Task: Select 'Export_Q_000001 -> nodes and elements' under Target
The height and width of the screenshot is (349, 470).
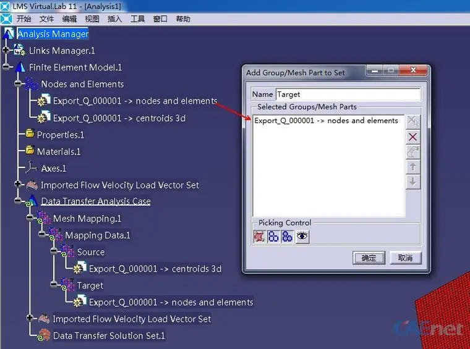Action: tap(171, 302)
